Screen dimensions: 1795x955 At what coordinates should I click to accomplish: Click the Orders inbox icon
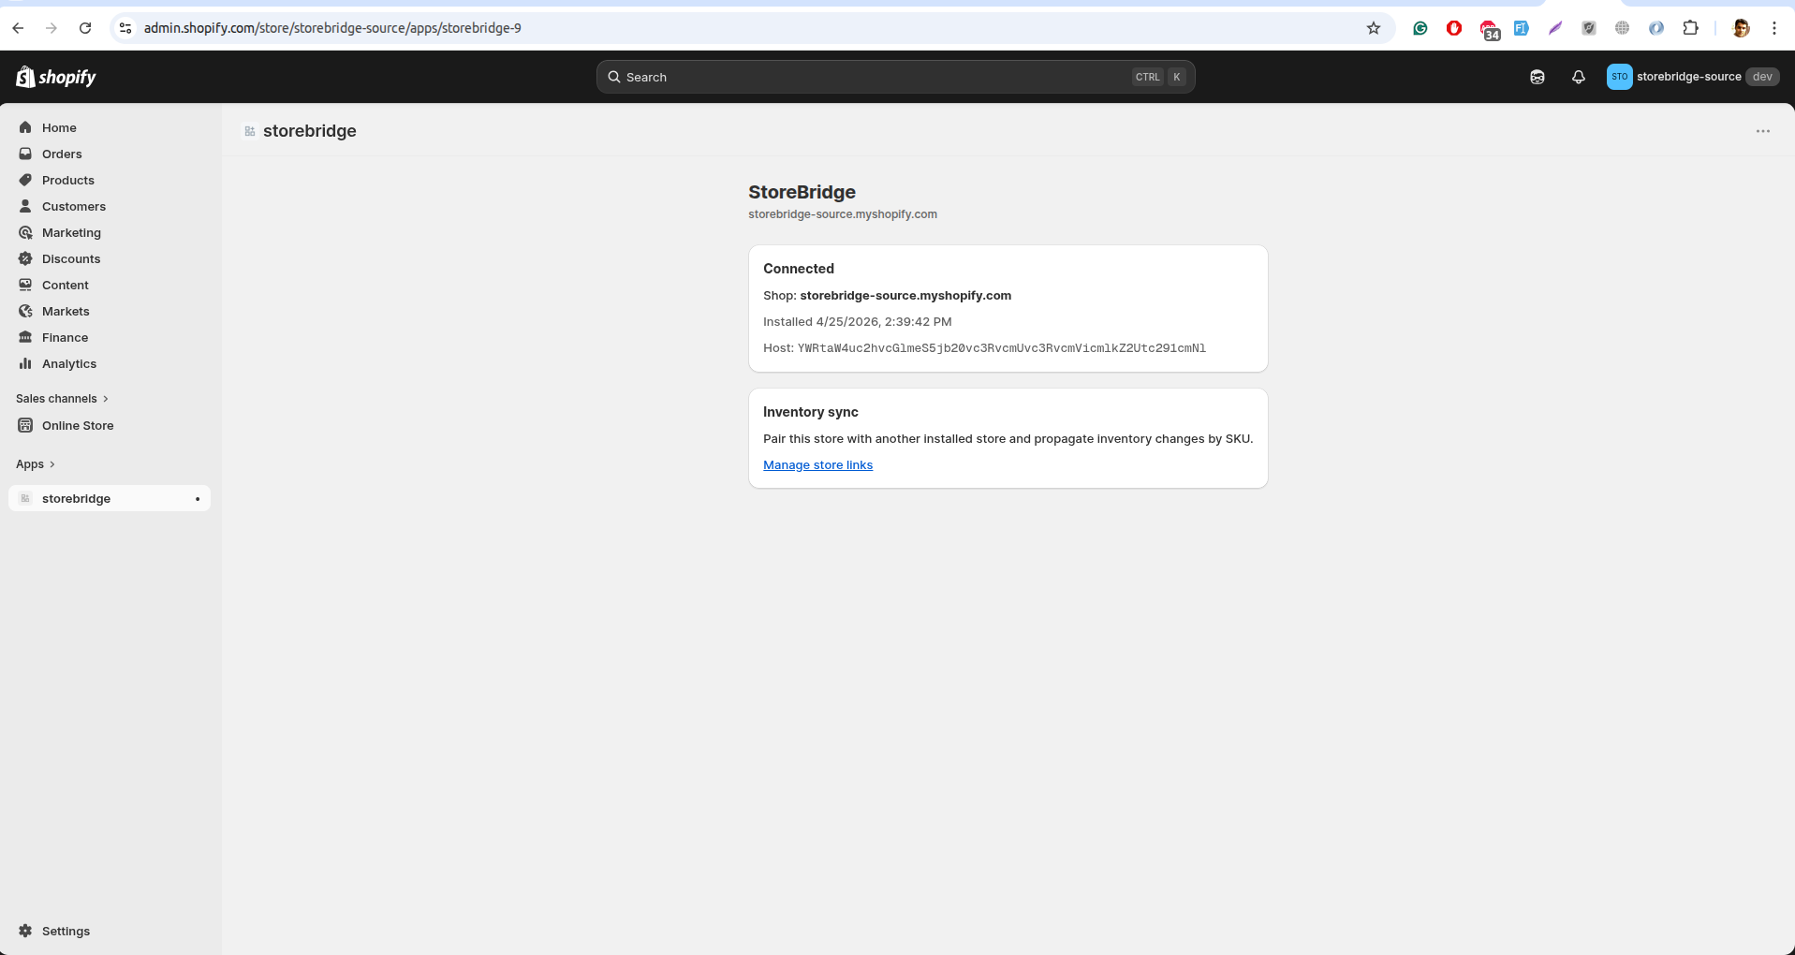click(x=25, y=154)
